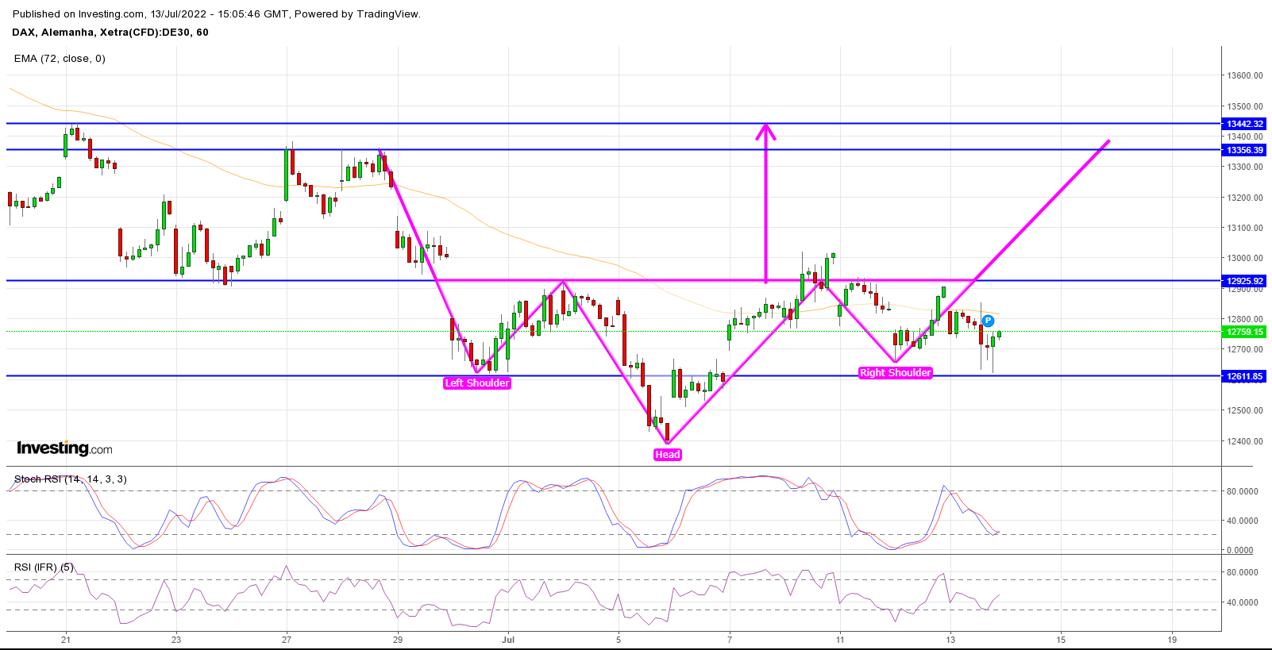Click the EMA (72, close, 0) legend
This screenshot has height=650, width=1272.
coord(60,59)
